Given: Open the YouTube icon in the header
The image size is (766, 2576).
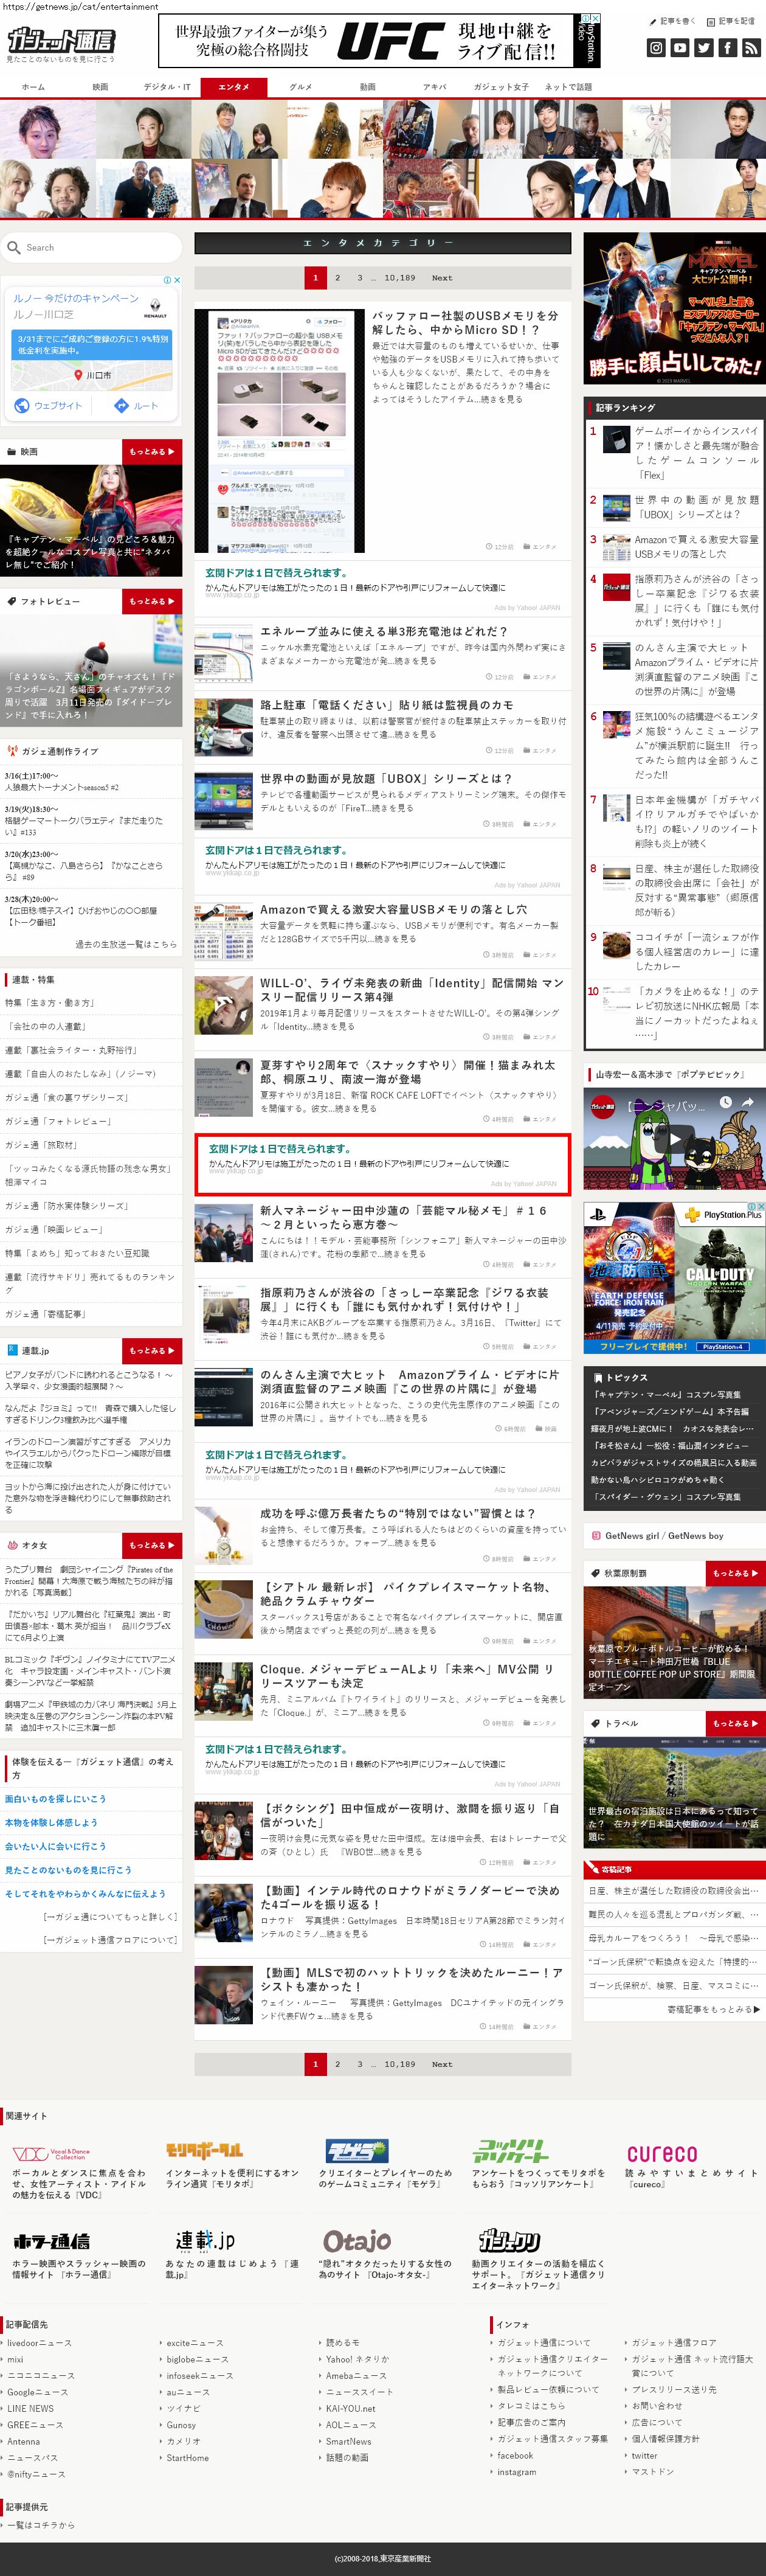Looking at the screenshot, I should coord(680,48).
